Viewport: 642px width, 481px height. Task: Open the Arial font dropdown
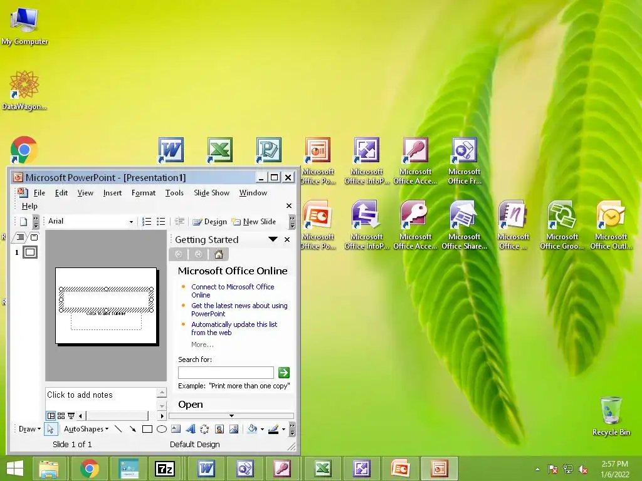[131, 222]
